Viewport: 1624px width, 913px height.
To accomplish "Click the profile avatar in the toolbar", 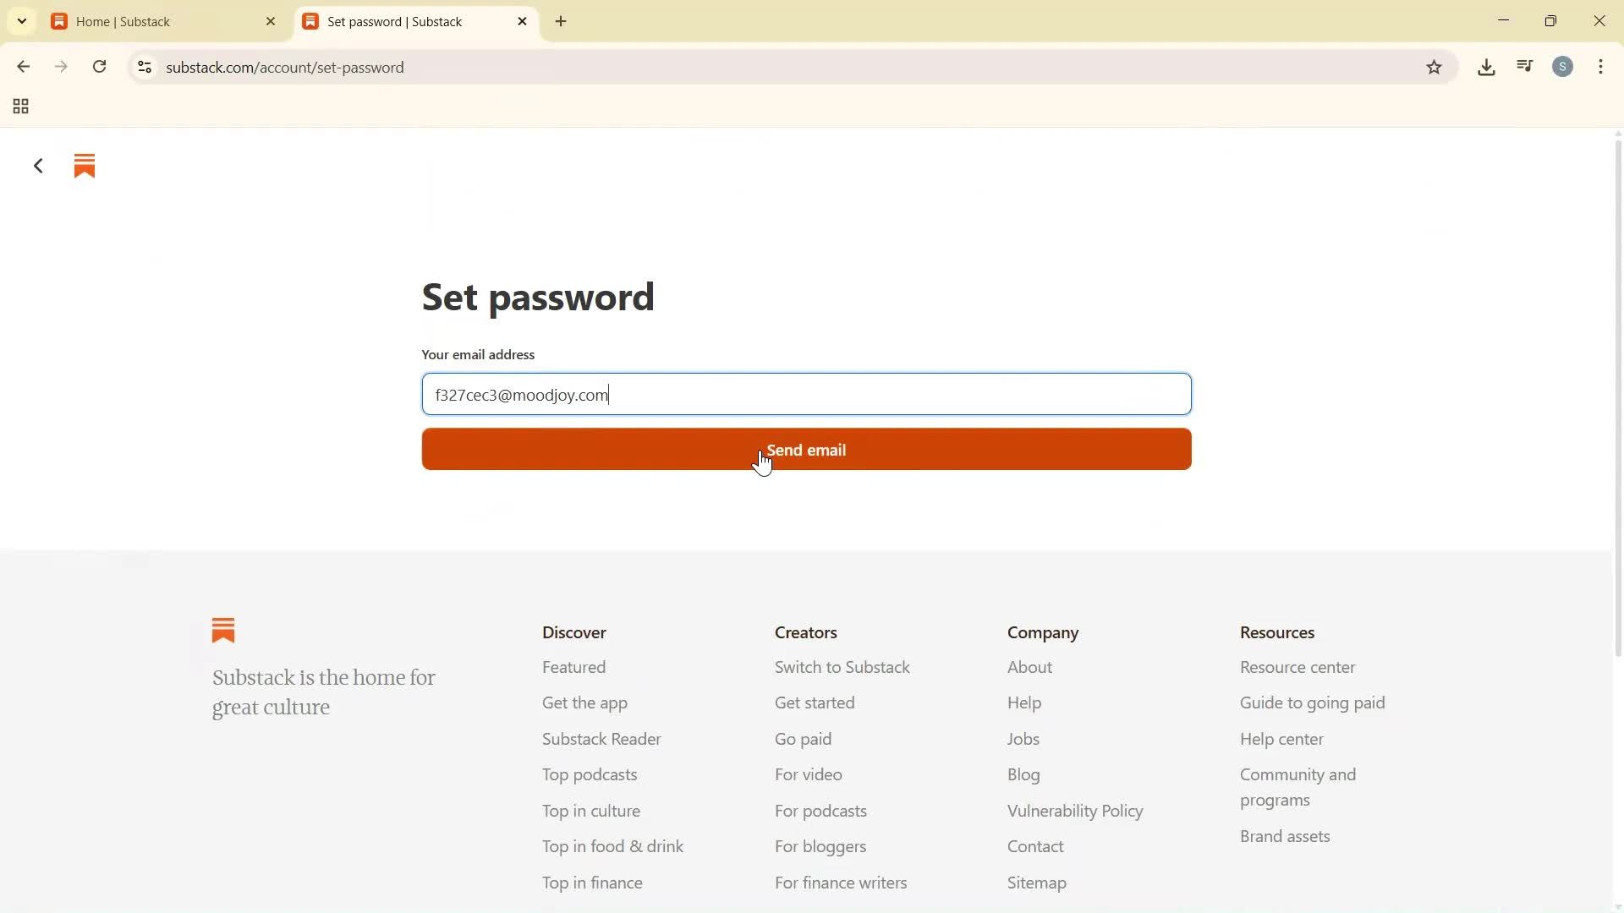I will pyautogui.click(x=1563, y=67).
